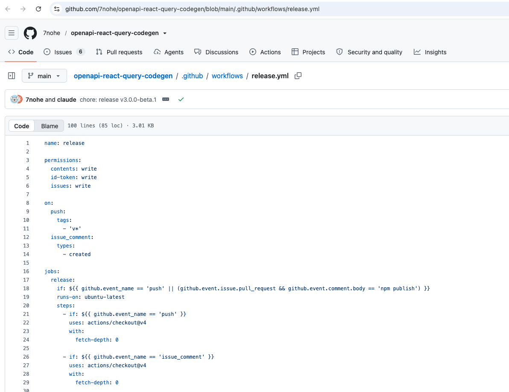Open the Discussions tab
Image resolution: width=509 pixels, height=392 pixels.
(x=216, y=52)
